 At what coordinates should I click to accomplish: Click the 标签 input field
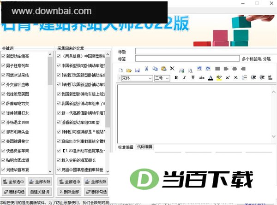187,59
